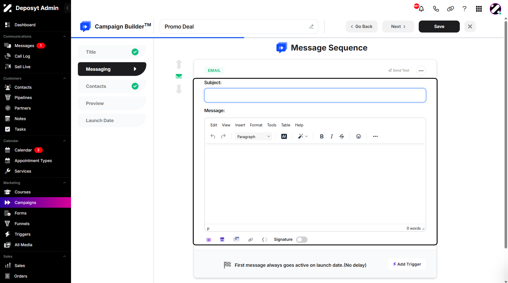Open the Insert menu
Viewport: 508px width, 283px height.
click(x=240, y=125)
